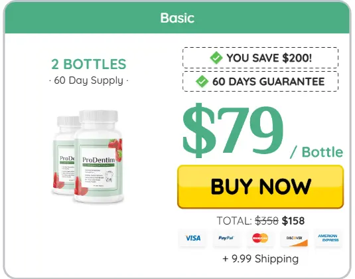
Task: Click the Discover card icon
Action: pyautogui.click(x=294, y=238)
